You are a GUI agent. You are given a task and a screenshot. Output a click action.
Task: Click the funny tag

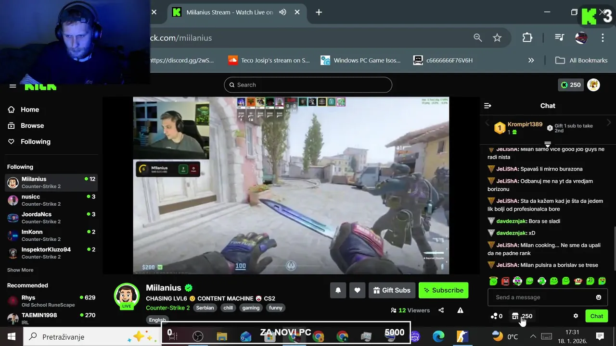coord(276,308)
